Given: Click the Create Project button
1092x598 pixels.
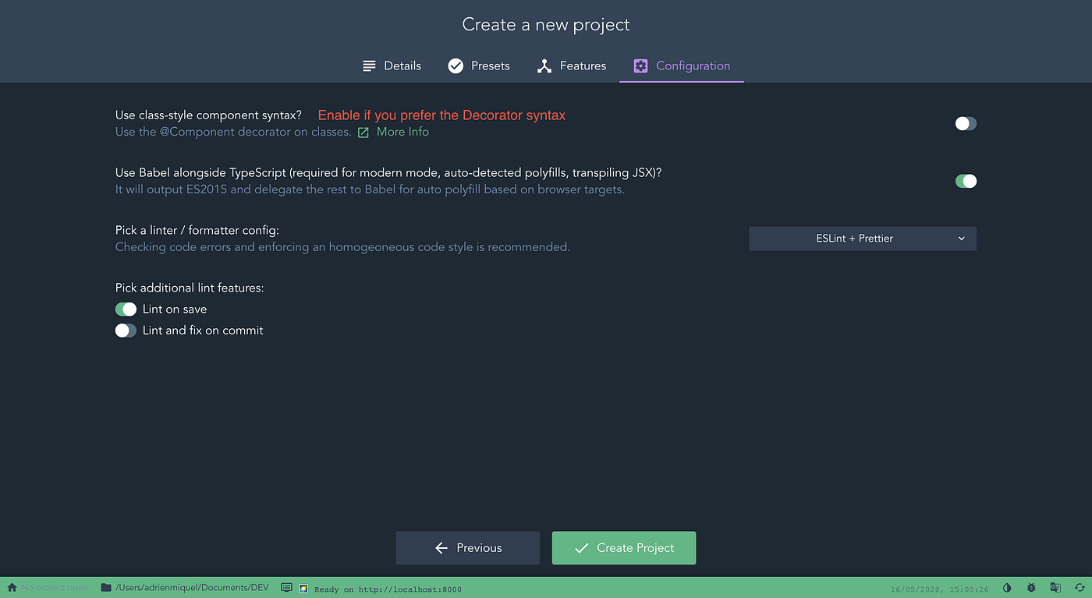Looking at the screenshot, I should click(x=623, y=548).
